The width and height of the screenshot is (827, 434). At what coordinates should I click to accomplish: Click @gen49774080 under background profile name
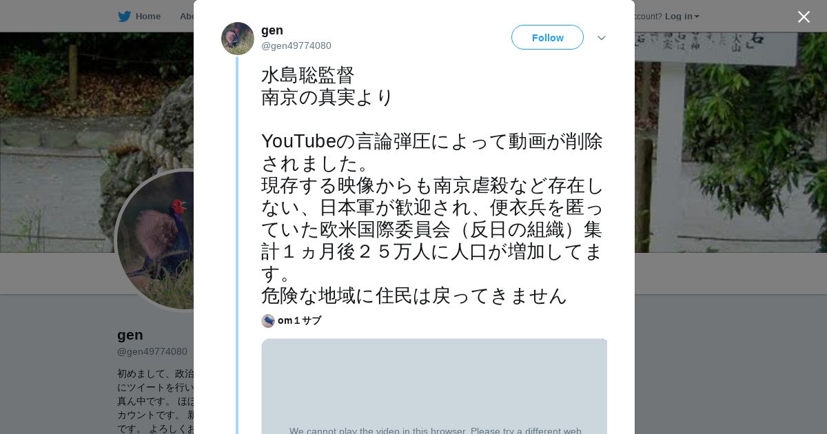[x=152, y=352]
